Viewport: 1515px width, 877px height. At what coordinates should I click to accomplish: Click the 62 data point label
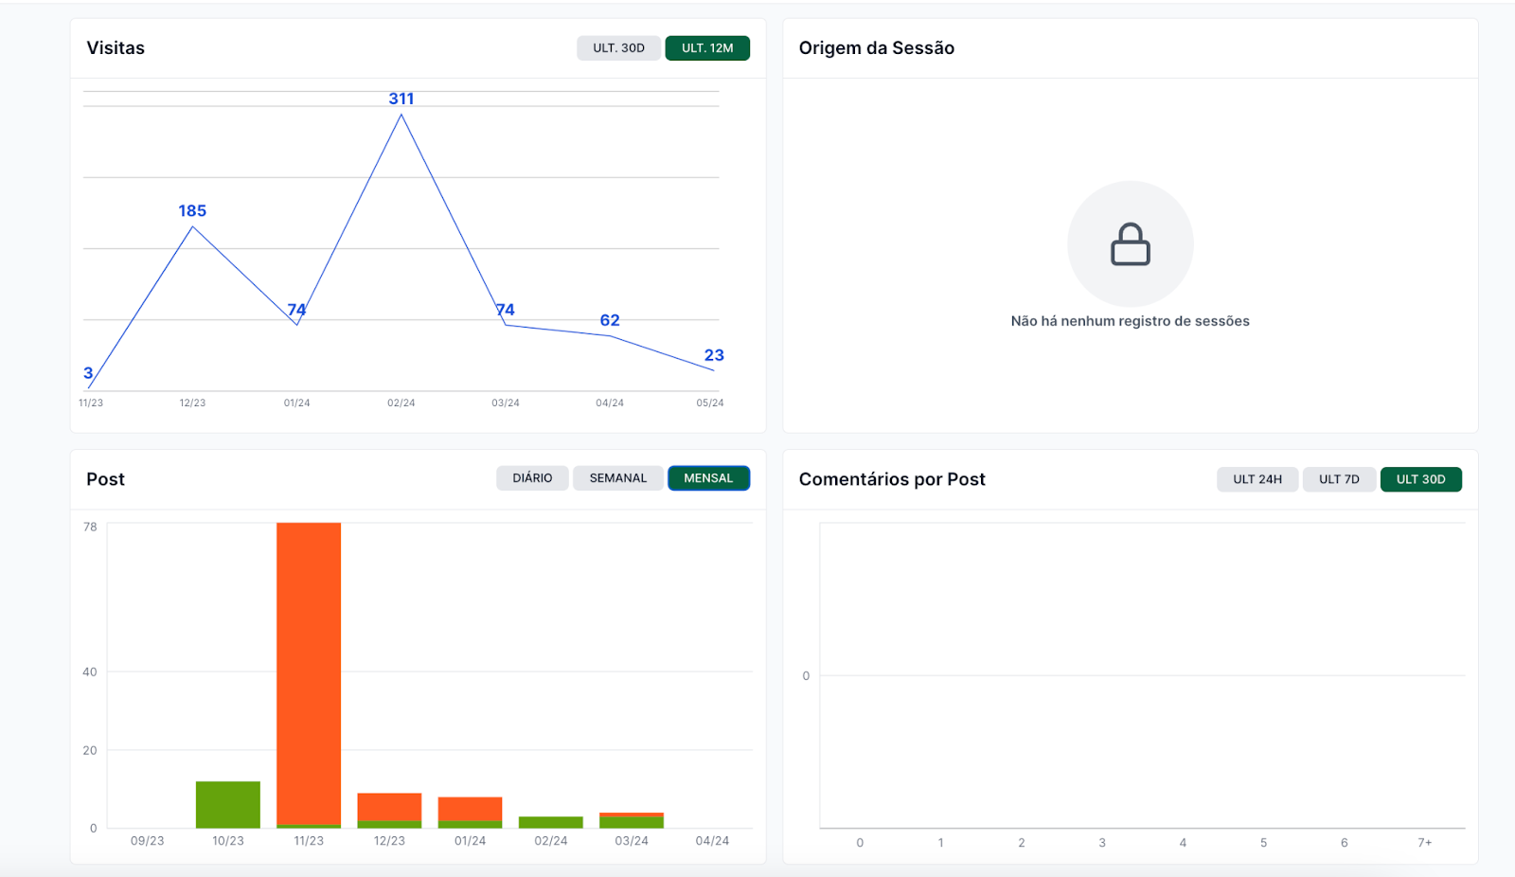(x=610, y=320)
